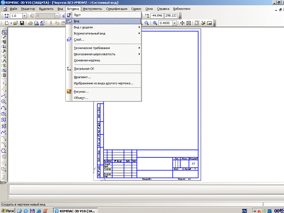Choose Изображение из вида другого чертежа…

(103, 83)
